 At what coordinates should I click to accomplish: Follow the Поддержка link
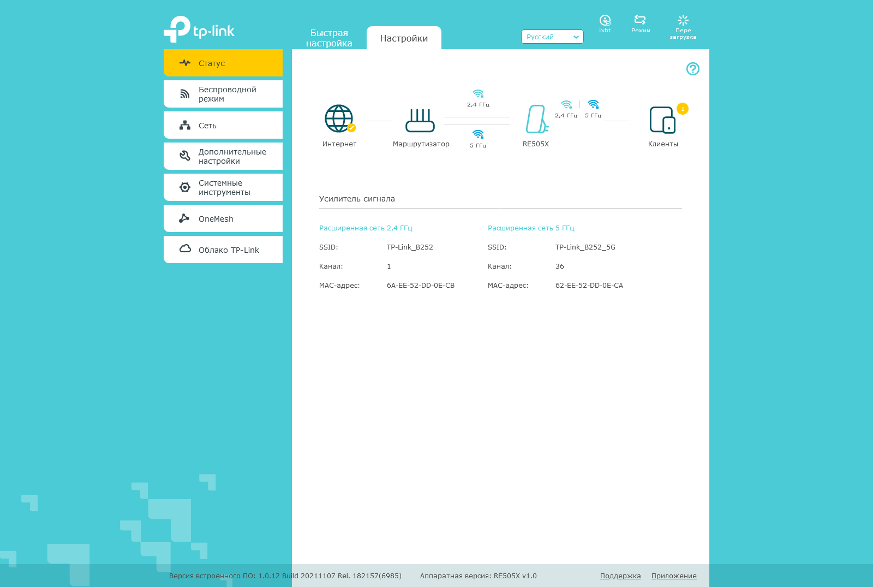click(x=620, y=576)
